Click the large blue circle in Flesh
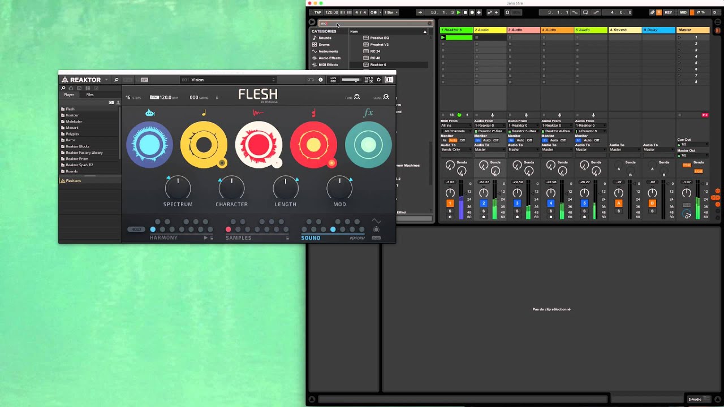 [149, 145]
